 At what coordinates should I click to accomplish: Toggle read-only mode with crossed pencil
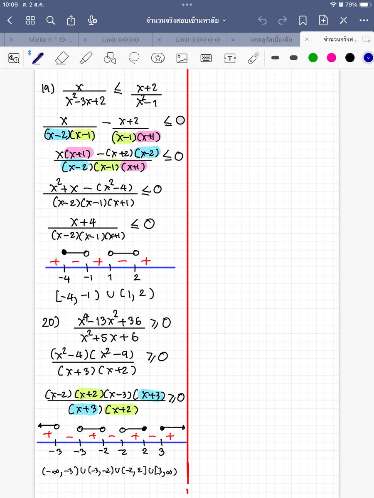pos(344,20)
